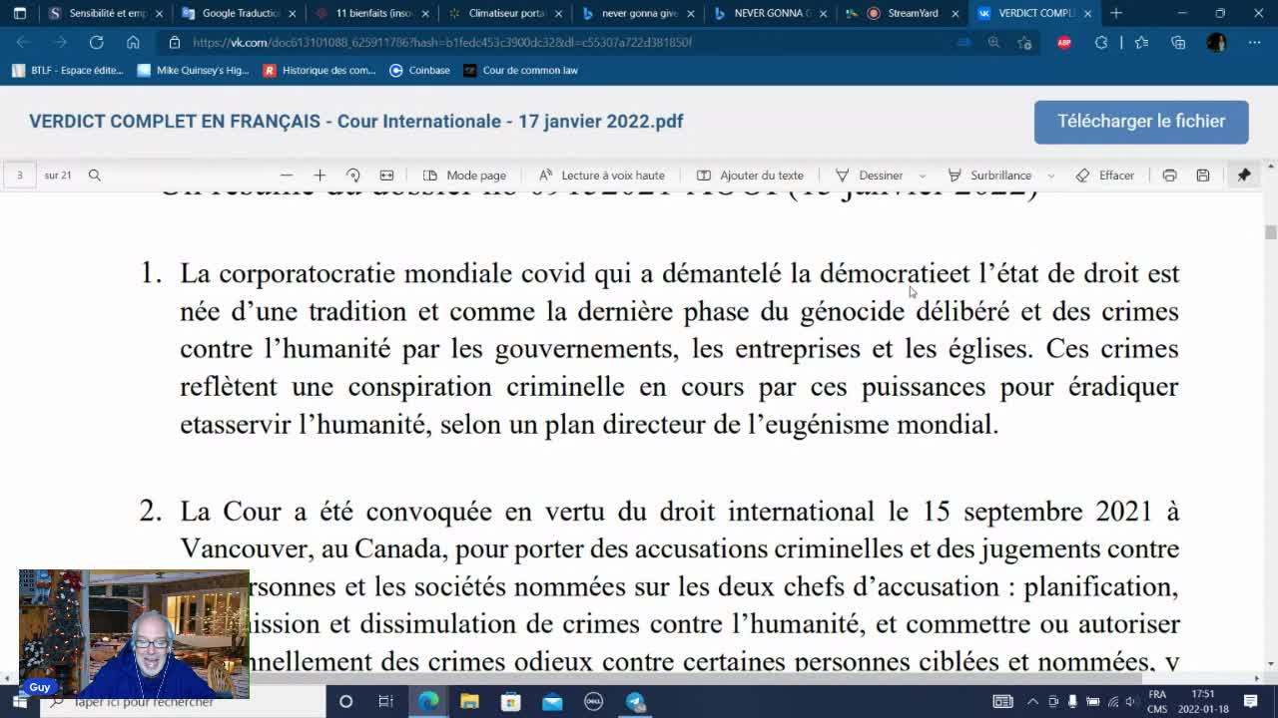Activate the Surbrillance highlighter tool

pyautogui.click(x=989, y=176)
